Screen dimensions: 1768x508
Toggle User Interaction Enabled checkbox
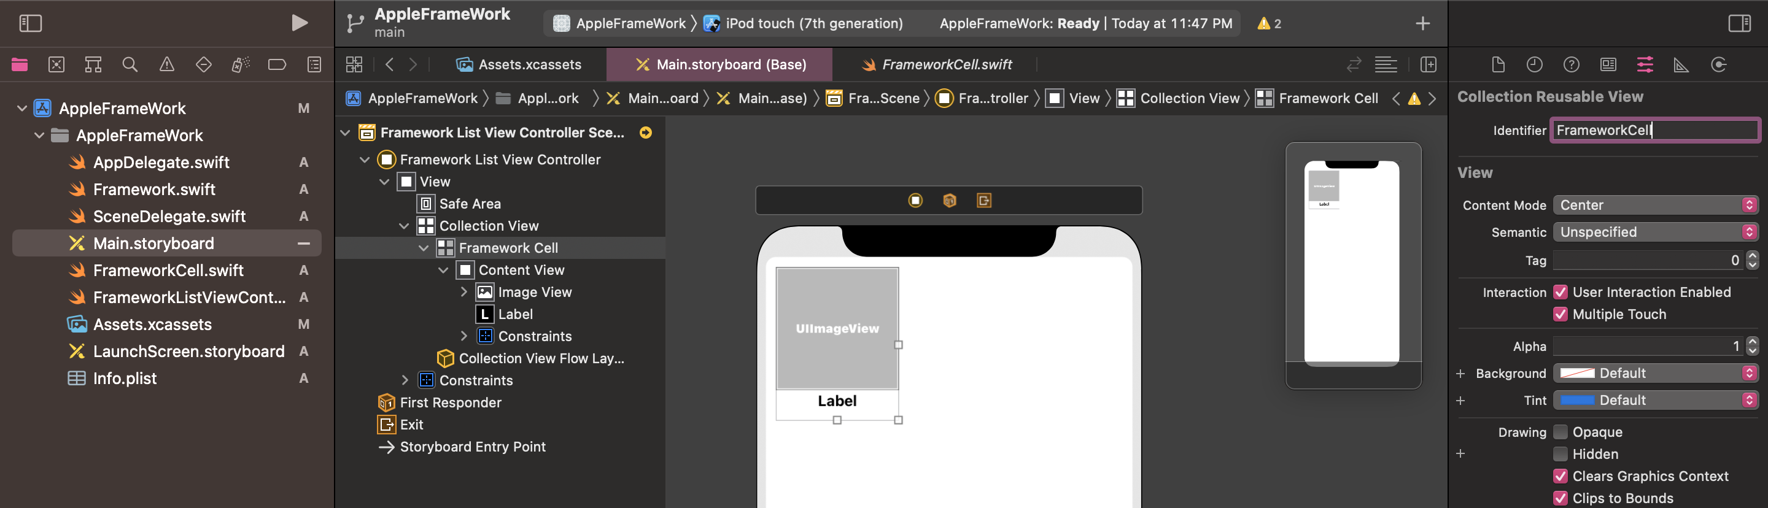point(1560,292)
